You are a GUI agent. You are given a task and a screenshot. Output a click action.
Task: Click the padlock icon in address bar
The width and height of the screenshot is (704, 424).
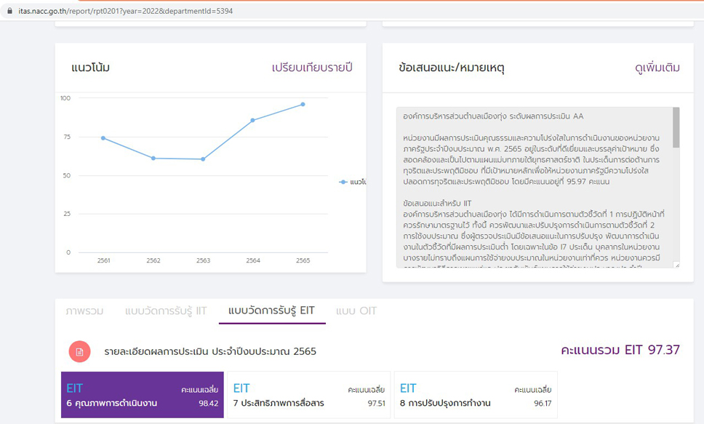tap(9, 12)
